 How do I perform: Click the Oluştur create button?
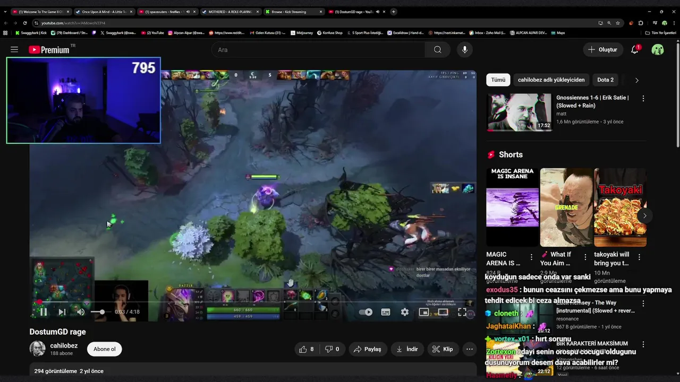(603, 49)
